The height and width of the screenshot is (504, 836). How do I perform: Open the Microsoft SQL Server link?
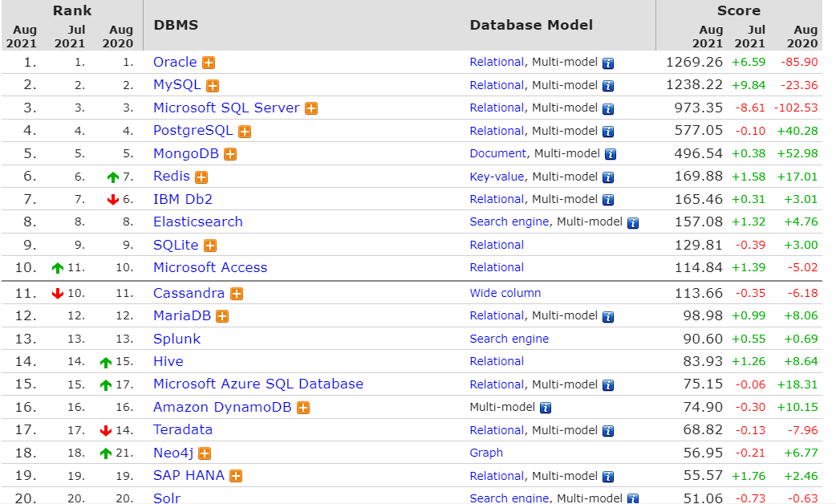point(226,108)
